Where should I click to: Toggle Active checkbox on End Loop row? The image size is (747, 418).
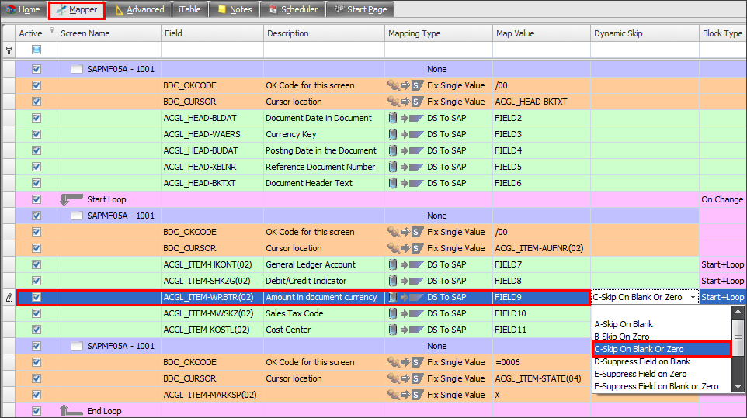(36, 411)
